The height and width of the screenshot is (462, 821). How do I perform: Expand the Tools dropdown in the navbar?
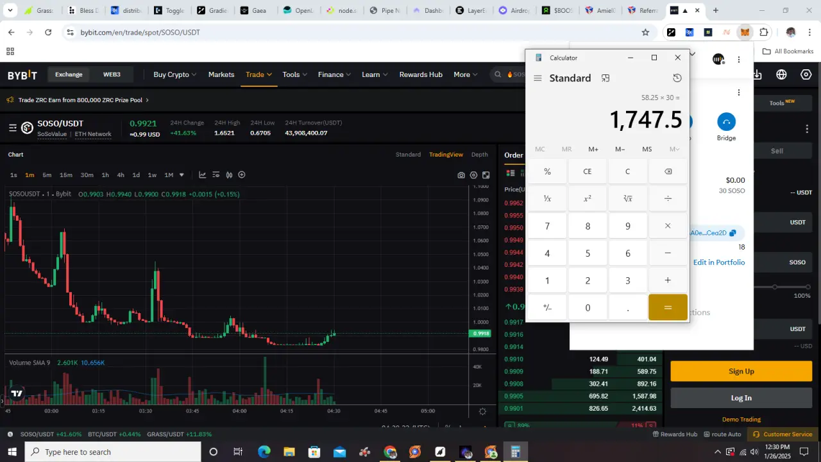click(x=295, y=74)
